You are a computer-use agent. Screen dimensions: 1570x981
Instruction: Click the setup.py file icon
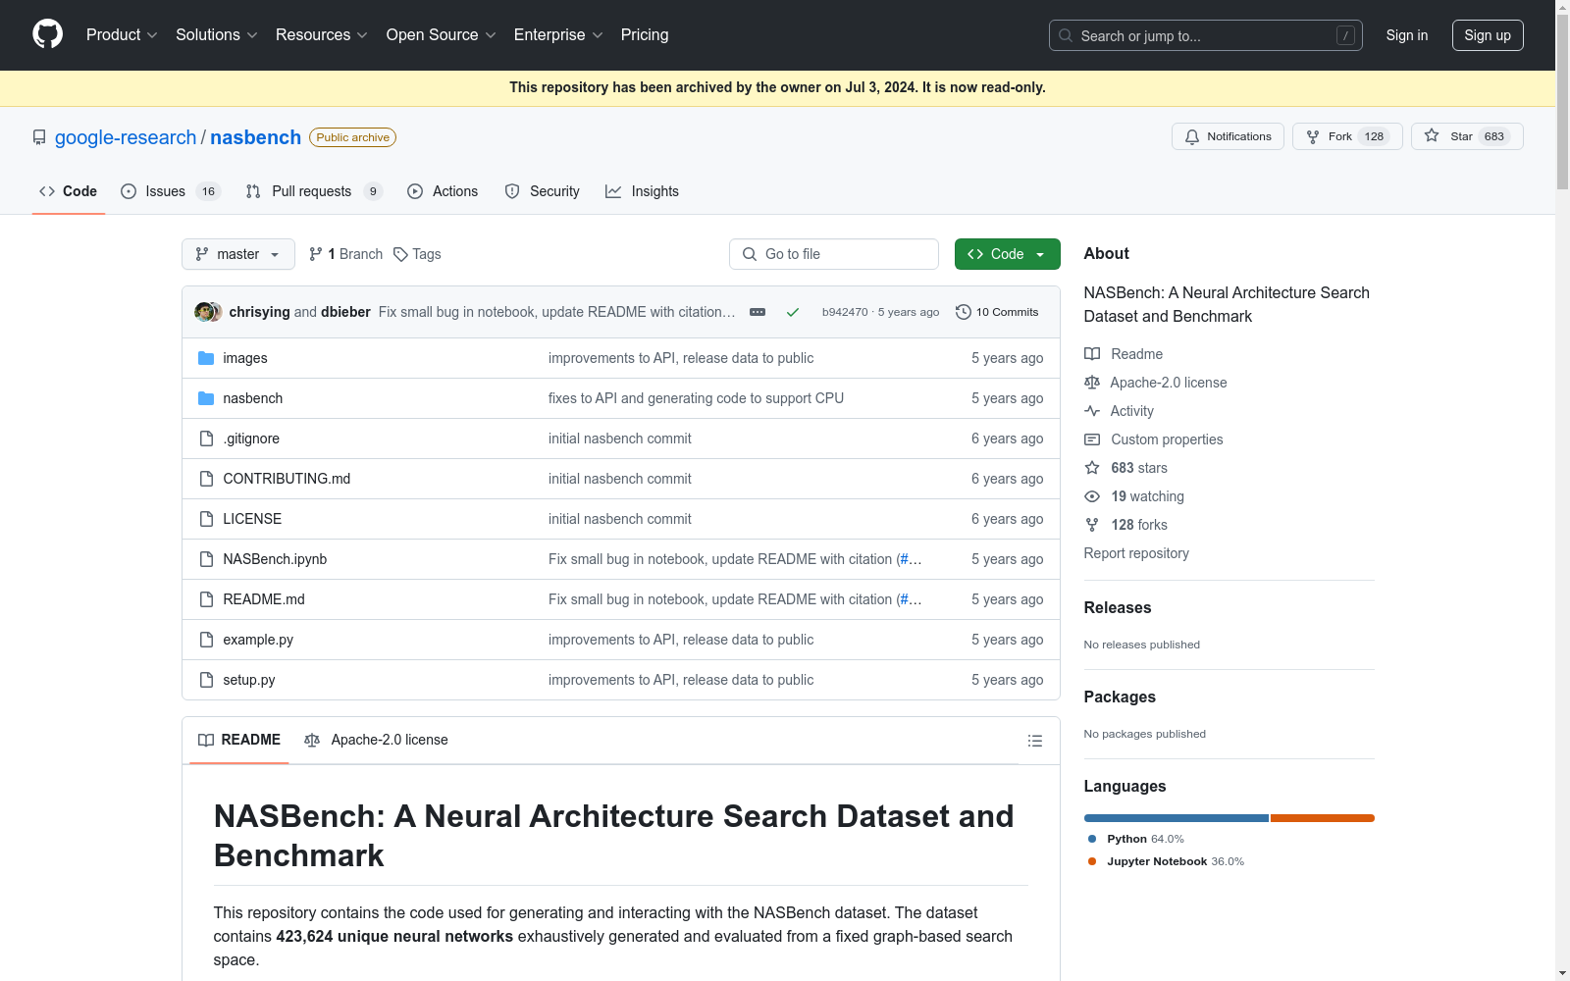coord(206,680)
